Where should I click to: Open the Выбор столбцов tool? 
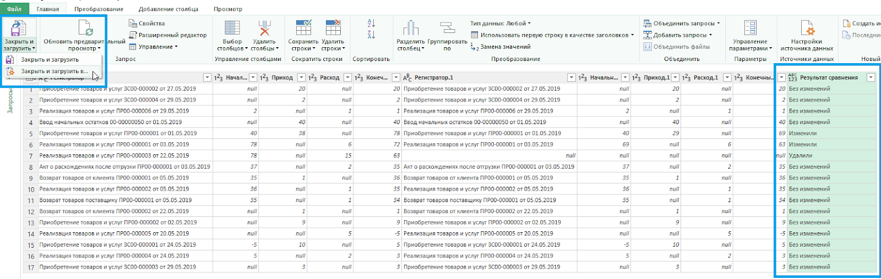pos(232,29)
